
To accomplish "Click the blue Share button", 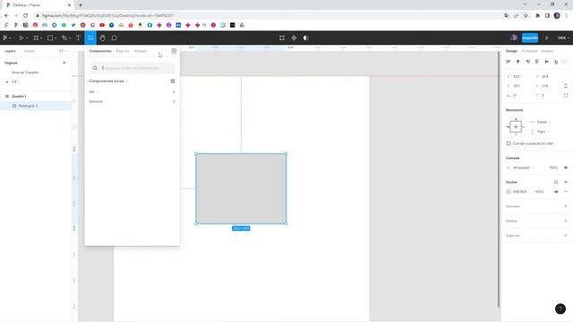I will click(530, 38).
